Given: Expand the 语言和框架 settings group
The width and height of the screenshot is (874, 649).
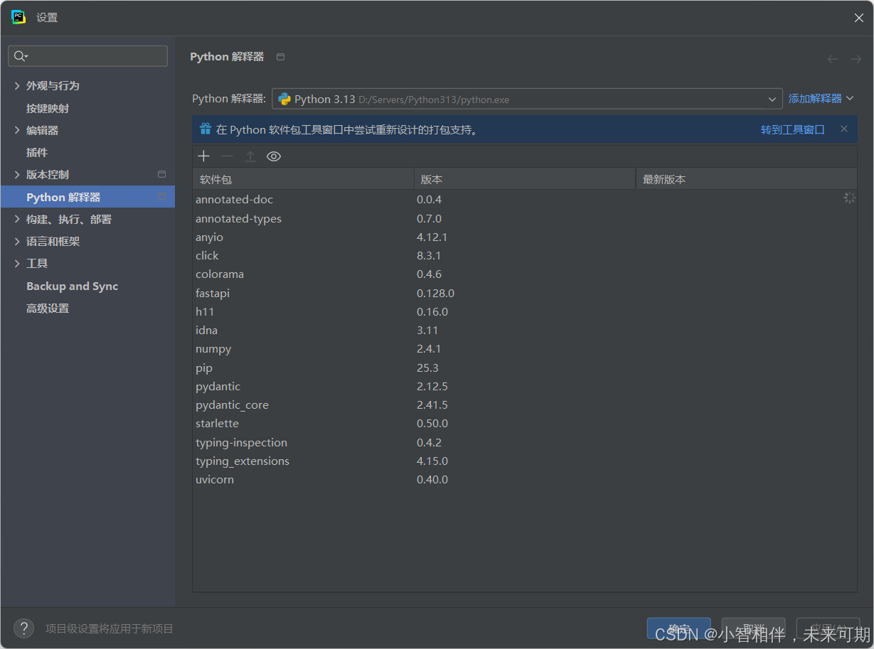Looking at the screenshot, I should pyautogui.click(x=17, y=241).
